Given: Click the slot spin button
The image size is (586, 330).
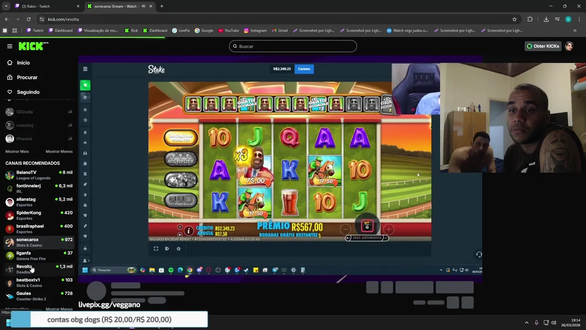Looking at the screenshot, I should pos(367,225).
